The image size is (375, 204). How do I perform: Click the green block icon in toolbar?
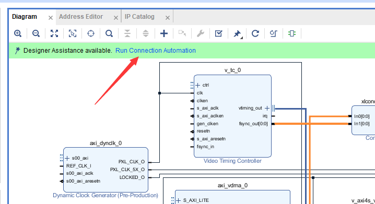(x=292, y=33)
